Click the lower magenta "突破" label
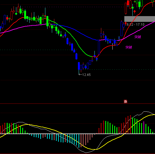 (x=129, y=48)
